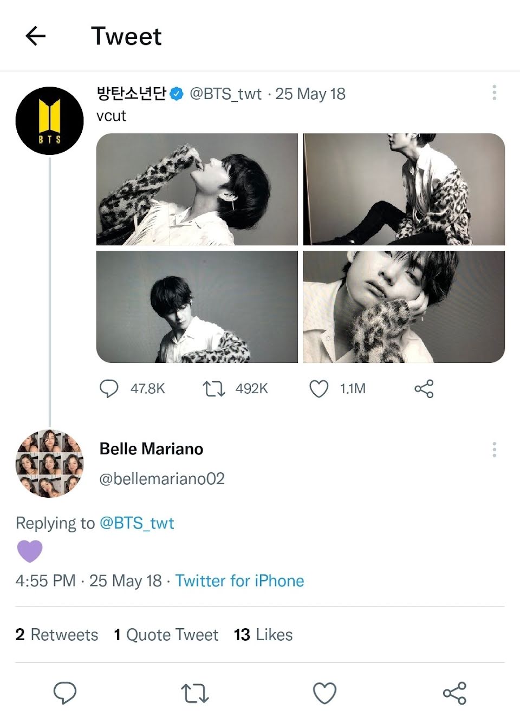
Task: Reply to Belle Mariano's tweet
Action: pyautogui.click(x=65, y=693)
